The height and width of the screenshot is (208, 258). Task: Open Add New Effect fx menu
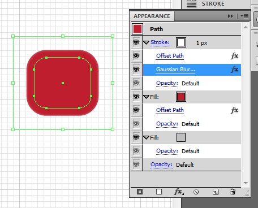(x=179, y=192)
